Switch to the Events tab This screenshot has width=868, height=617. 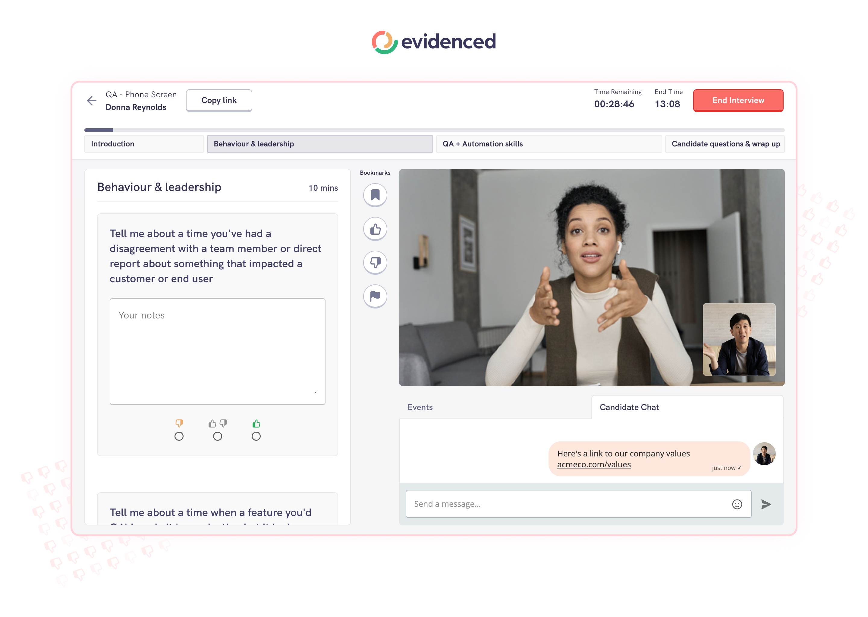(x=420, y=407)
